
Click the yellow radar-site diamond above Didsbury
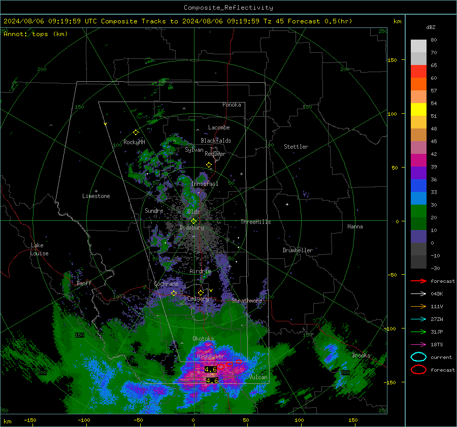[x=193, y=221]
